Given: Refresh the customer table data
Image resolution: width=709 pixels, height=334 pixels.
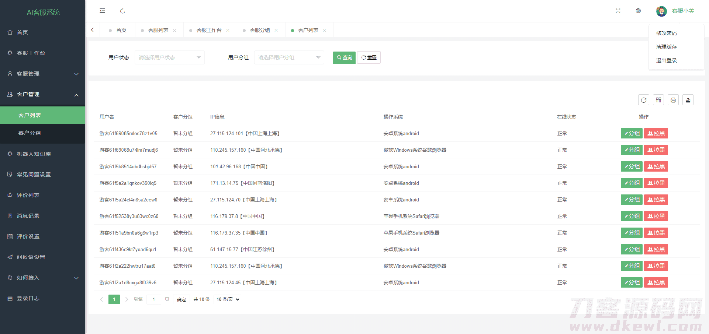Looking at the screenshot, I should (644, 100).
